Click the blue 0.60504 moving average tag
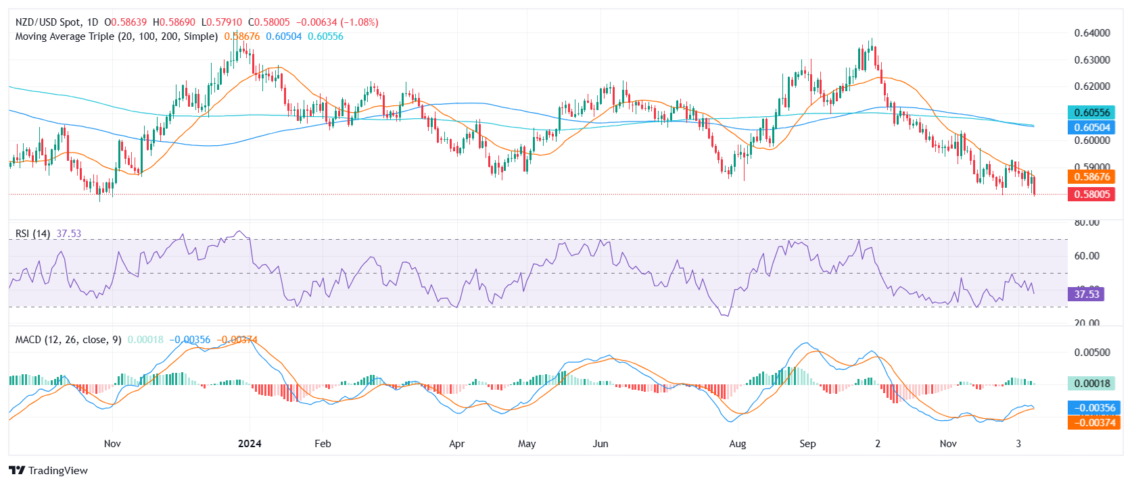The image size is (1132, 485). [x=1092, y=128]
